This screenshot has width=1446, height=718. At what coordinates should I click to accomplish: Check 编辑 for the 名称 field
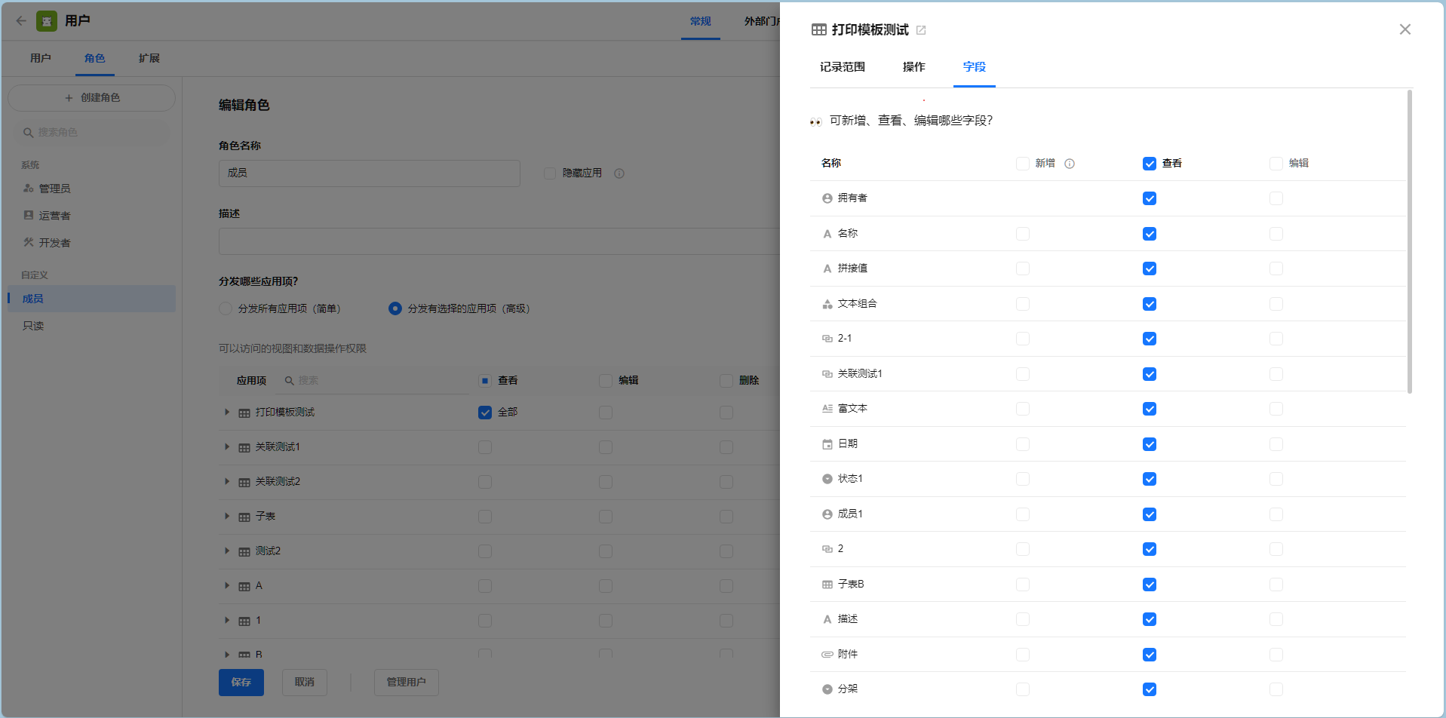(x=1276, y=234)
